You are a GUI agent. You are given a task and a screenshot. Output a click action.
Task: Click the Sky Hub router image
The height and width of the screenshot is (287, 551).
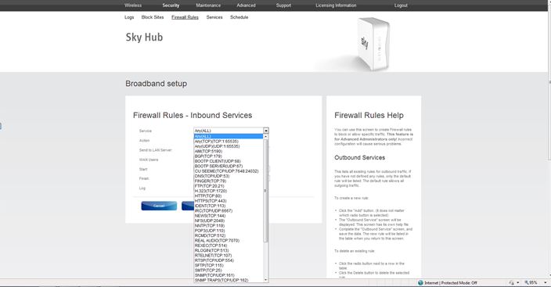[373, 44]
